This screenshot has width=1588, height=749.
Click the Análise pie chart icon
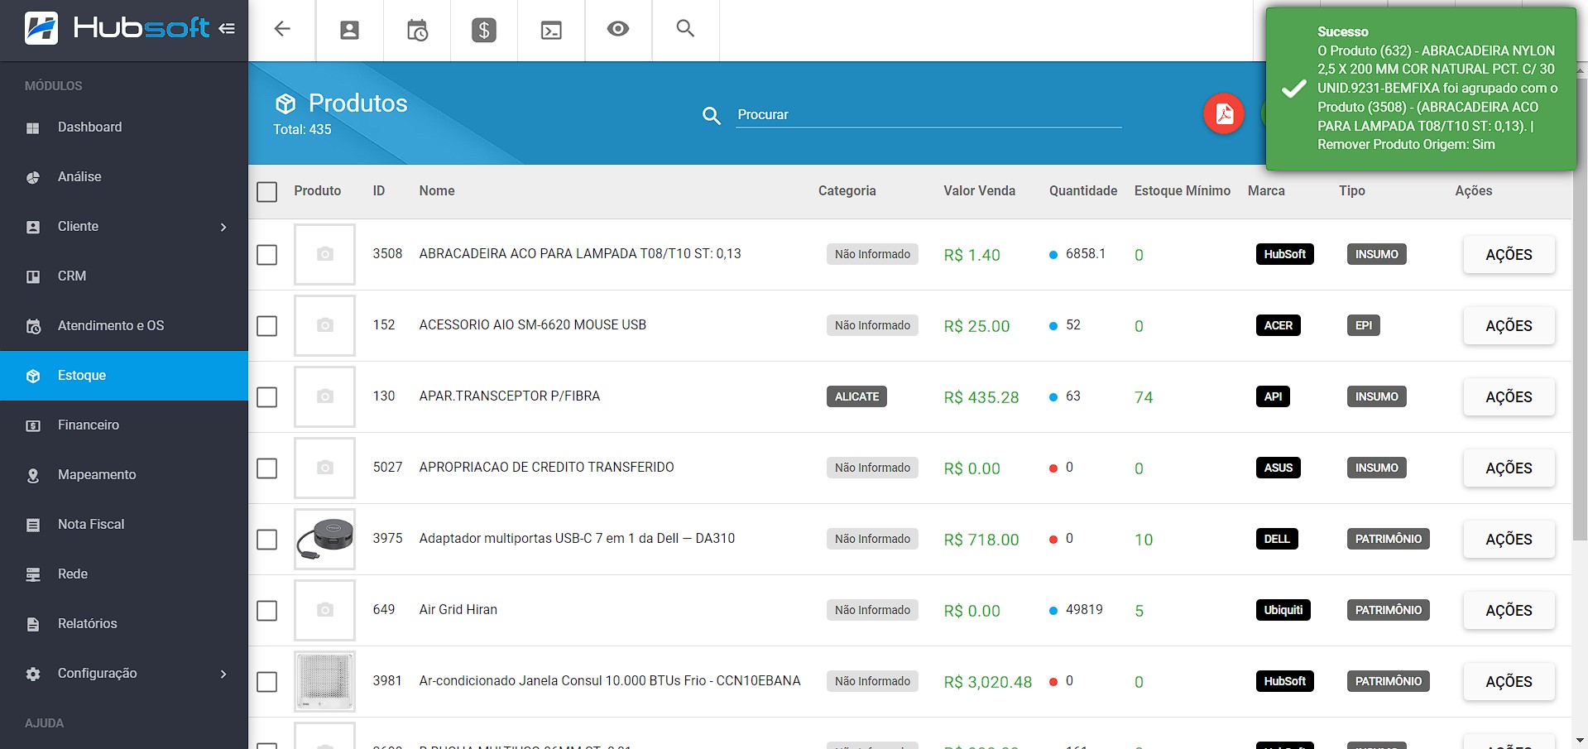tap(33, 177)
